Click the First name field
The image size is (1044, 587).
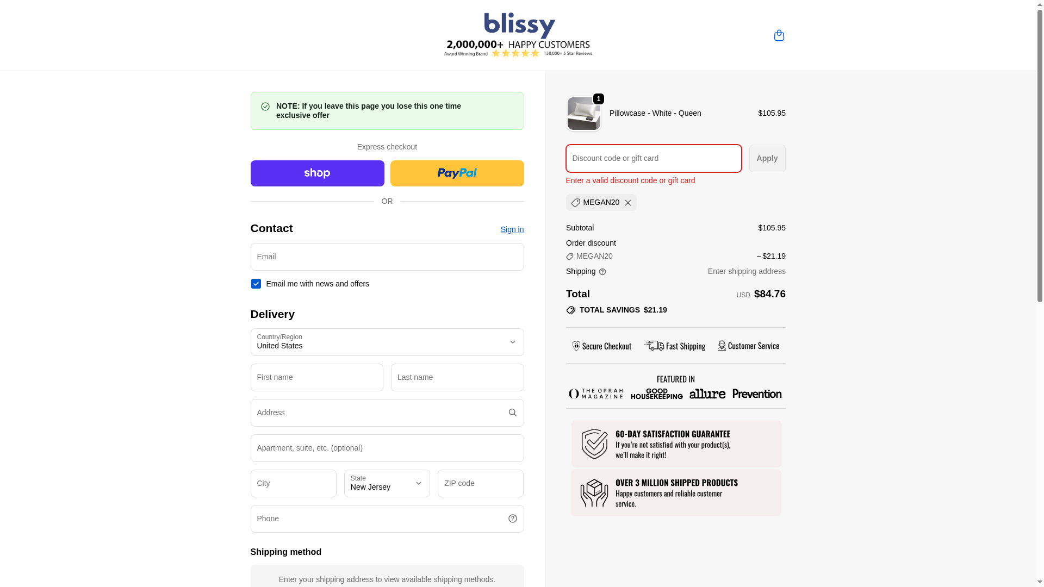click(x=316, y=377)
